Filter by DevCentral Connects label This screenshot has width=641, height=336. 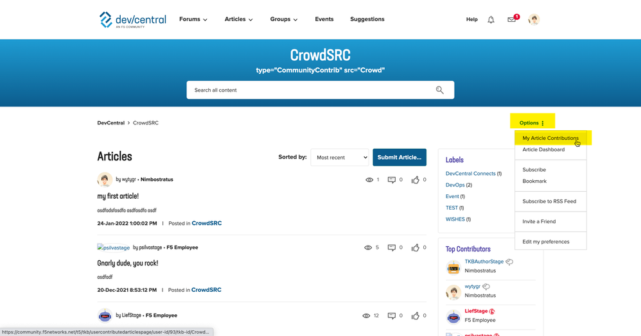(x=471, y=174)
